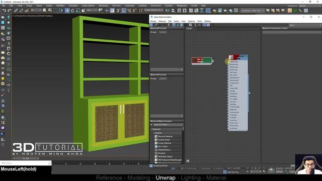The height and width of the screenshot is (181, 322).
Task: Click the Redo arrow in the main toolbar
Action: tap(9, 11)
